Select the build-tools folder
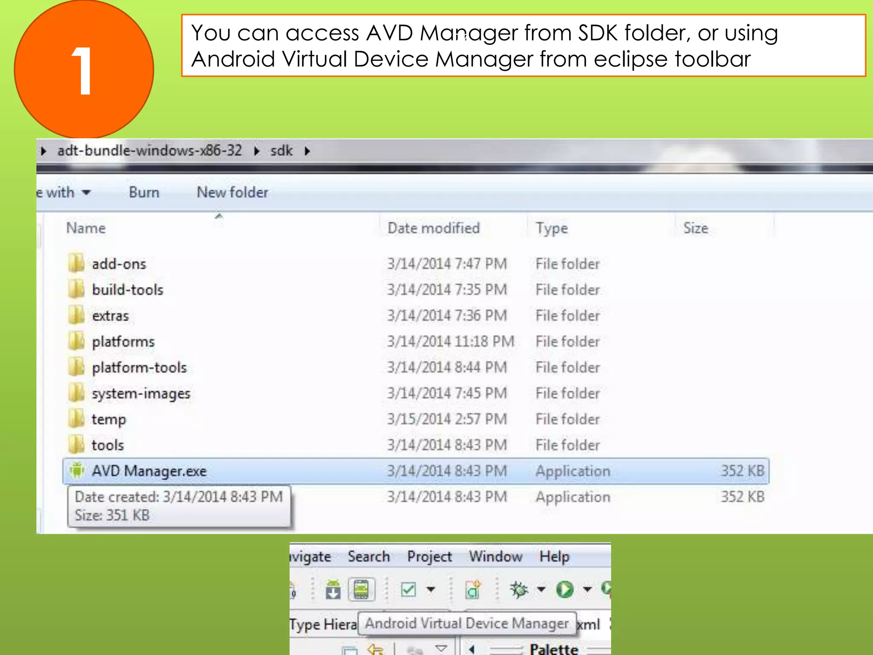873x655 pixels. (127, 290)
